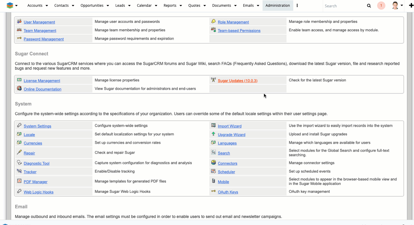Expand the Accounts menu dropdown arrow
414x225 pixels.
point(46,6)
